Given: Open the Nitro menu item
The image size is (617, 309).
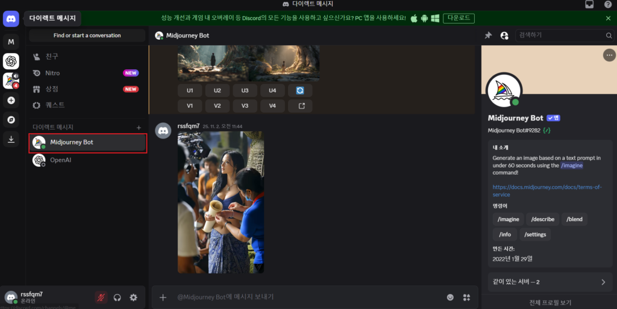Looking at the screenshot, I should pyautogui.click(x=52, y=73).
